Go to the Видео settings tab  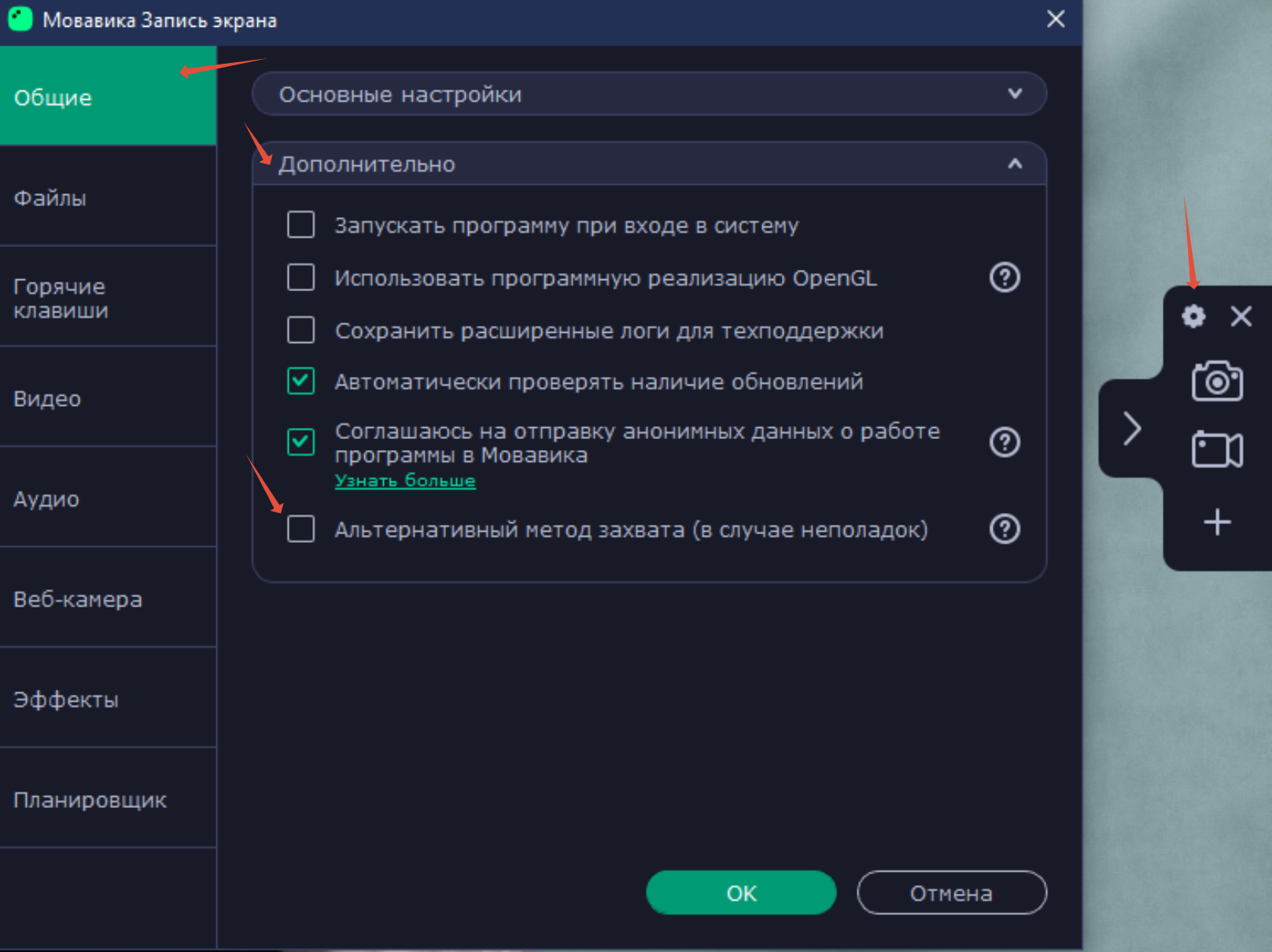tap(108, 397)
